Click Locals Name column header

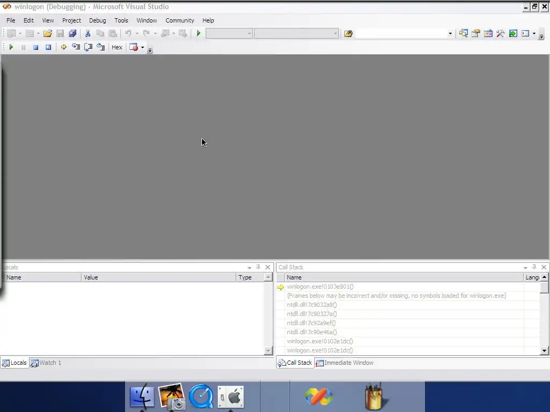point(42,277)
